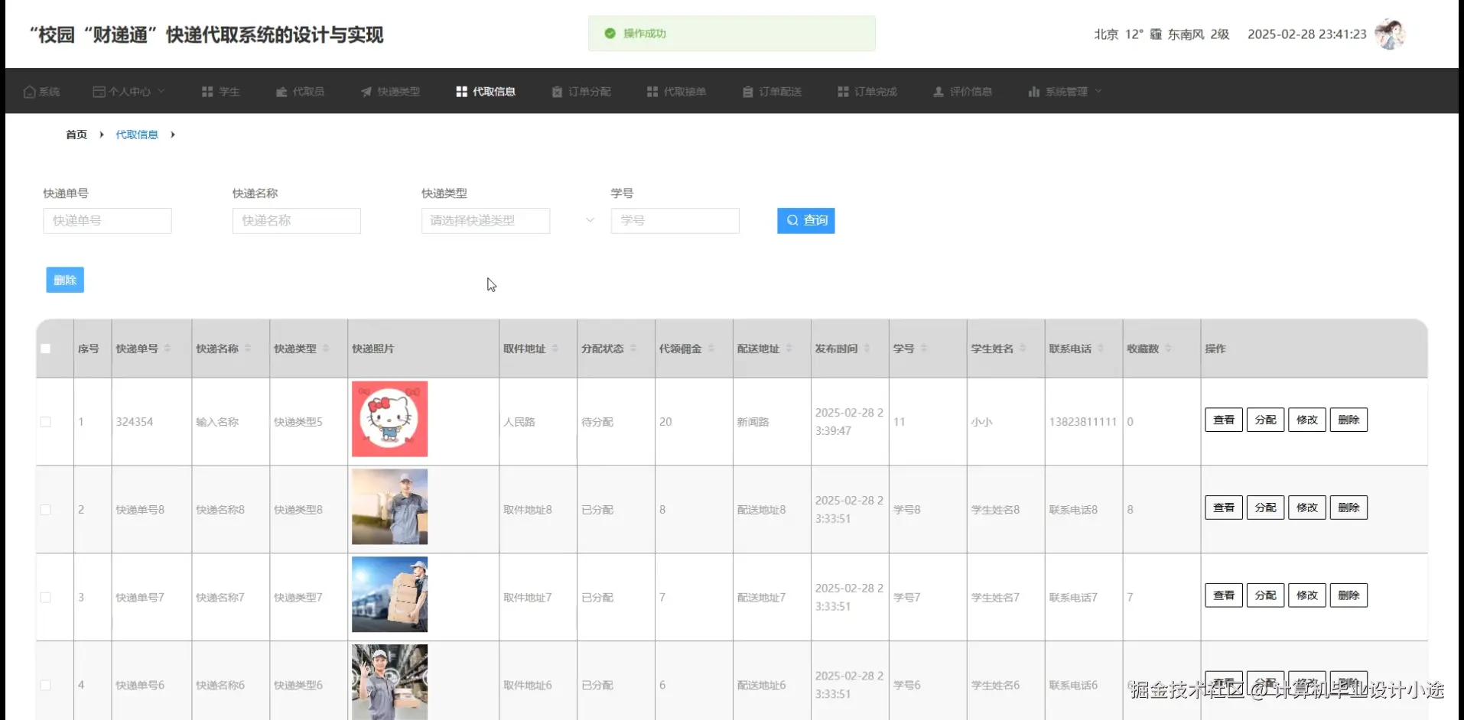Viewport: 1464px width, 720px height.
Task: Click the user avatar at top right
Action: [x=1390, y=34]
